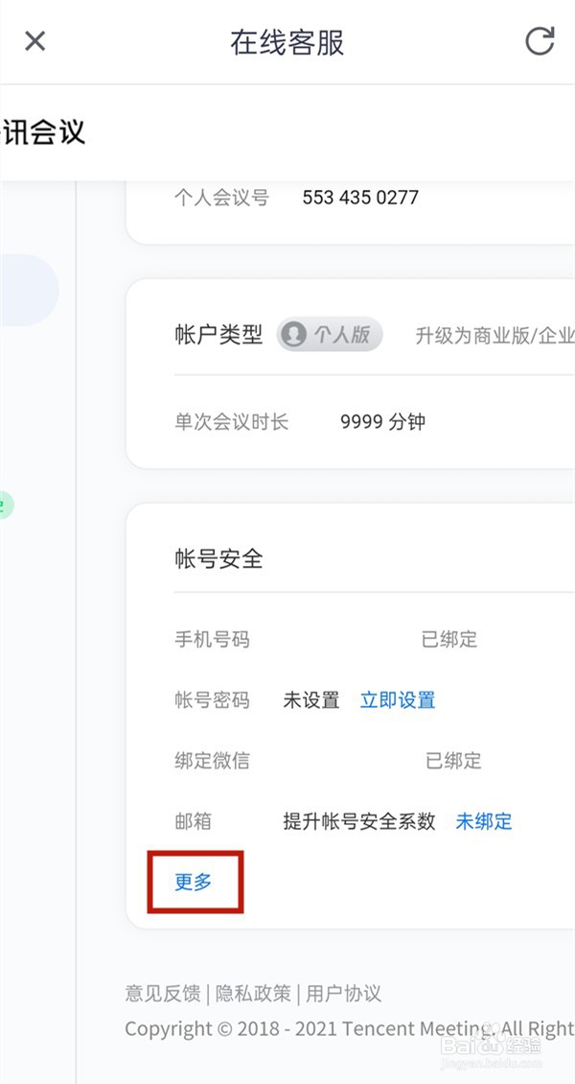Viewport: 575px width, 1084px height.
Task: Click the 讯会议 logo text in header
Action: (43, 131)
